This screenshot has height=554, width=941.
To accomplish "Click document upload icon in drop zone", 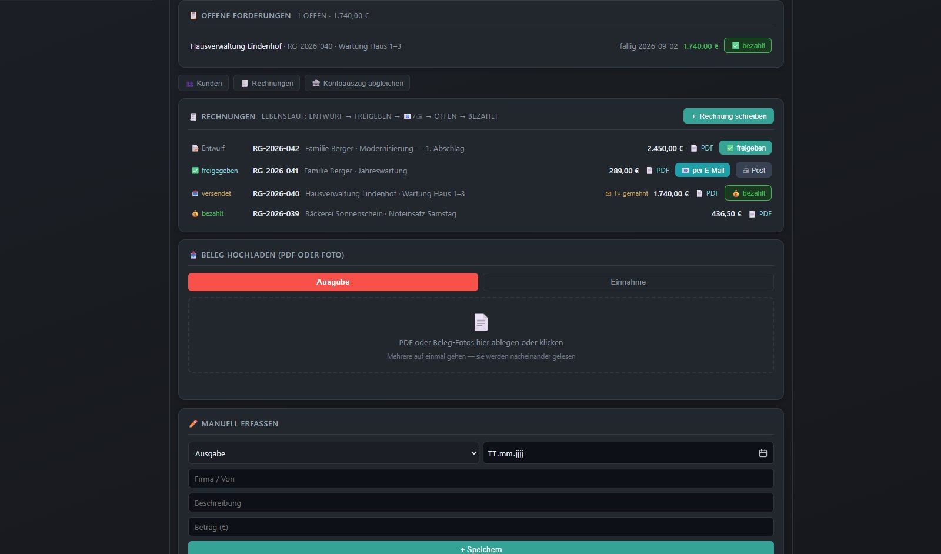I will 481,322.
